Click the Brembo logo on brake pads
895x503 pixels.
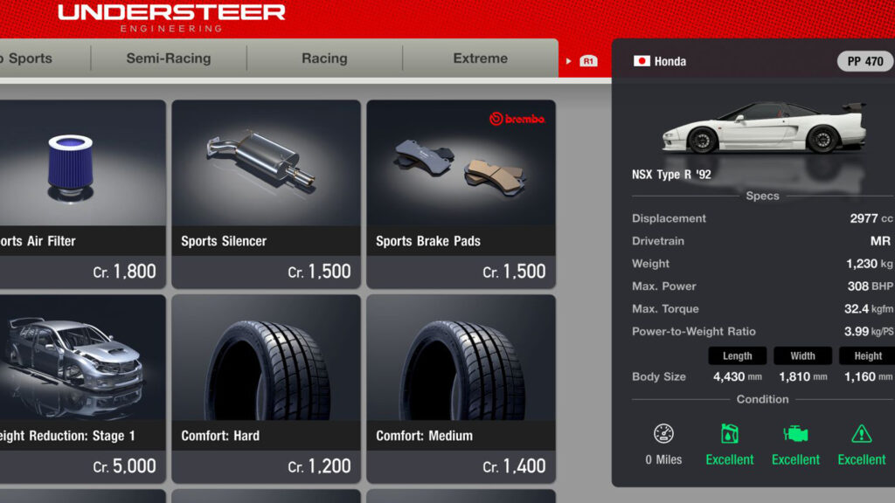point(517,119)
